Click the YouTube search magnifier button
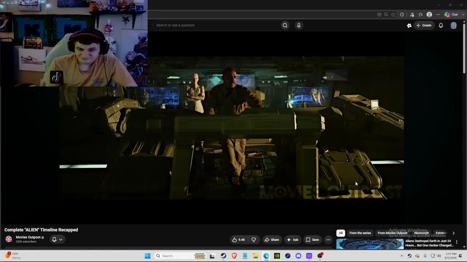 [x=285, y=25]
